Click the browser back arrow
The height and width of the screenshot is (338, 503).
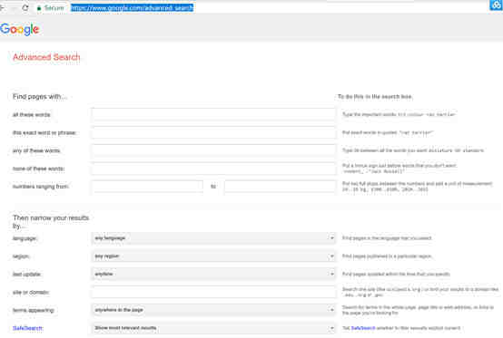2,7
